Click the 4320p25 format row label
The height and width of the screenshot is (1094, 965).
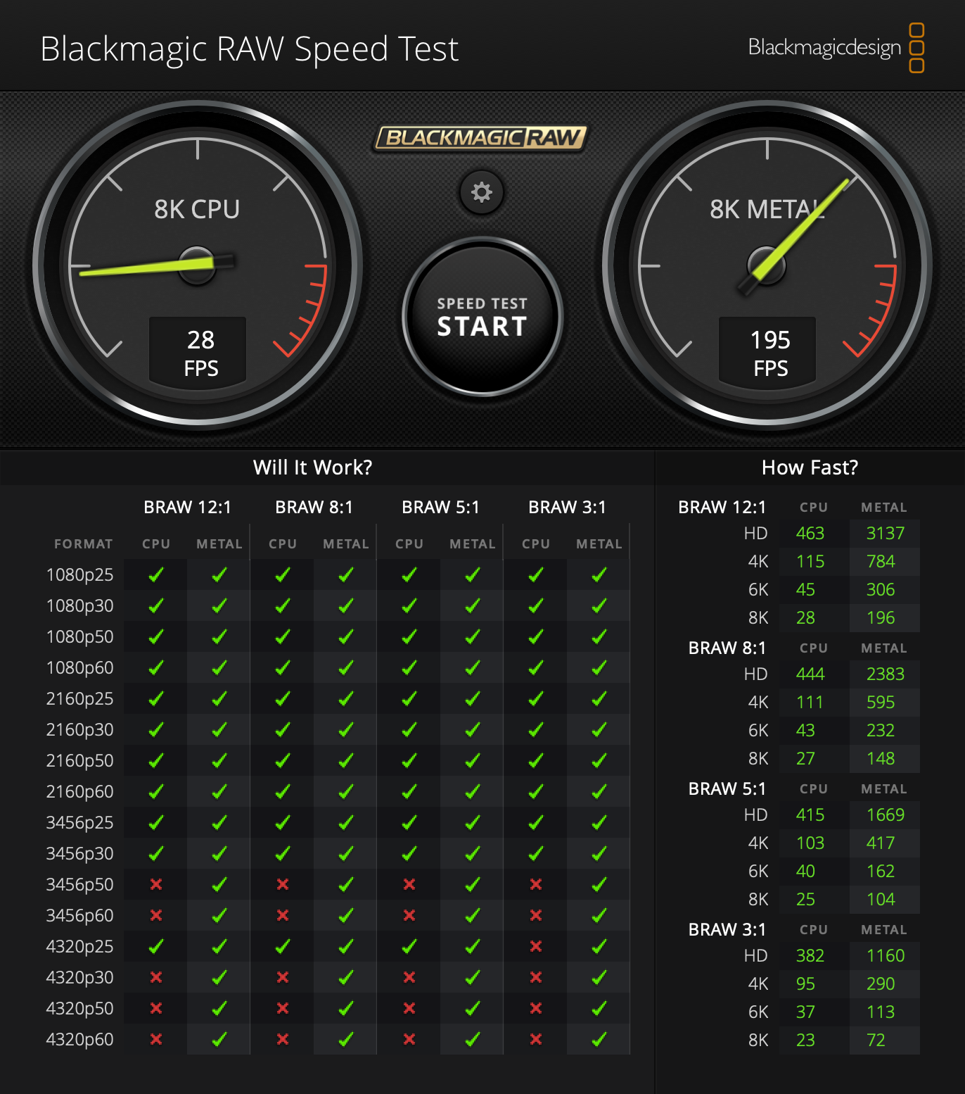pos(79,947)
